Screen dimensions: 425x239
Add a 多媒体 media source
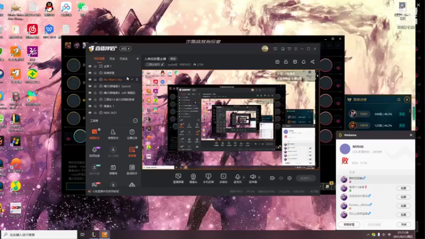point(223,178)
